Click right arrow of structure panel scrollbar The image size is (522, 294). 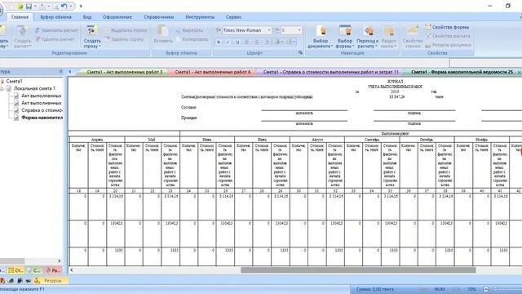[60, 261]
